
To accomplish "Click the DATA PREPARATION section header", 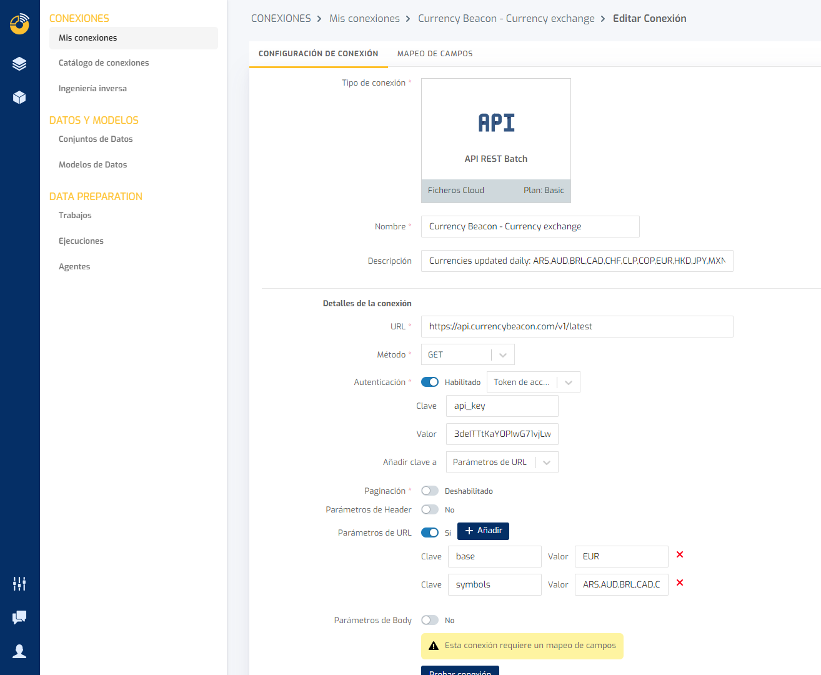I will (x=96, y=196).
